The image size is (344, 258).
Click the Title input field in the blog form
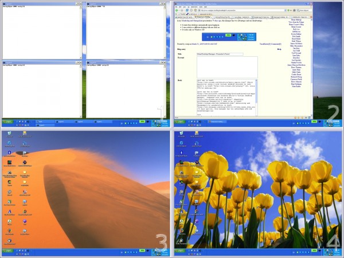coord(220,54)
